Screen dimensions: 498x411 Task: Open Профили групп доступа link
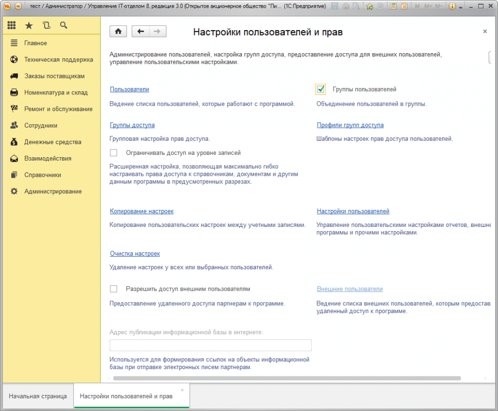coord(350,125)
